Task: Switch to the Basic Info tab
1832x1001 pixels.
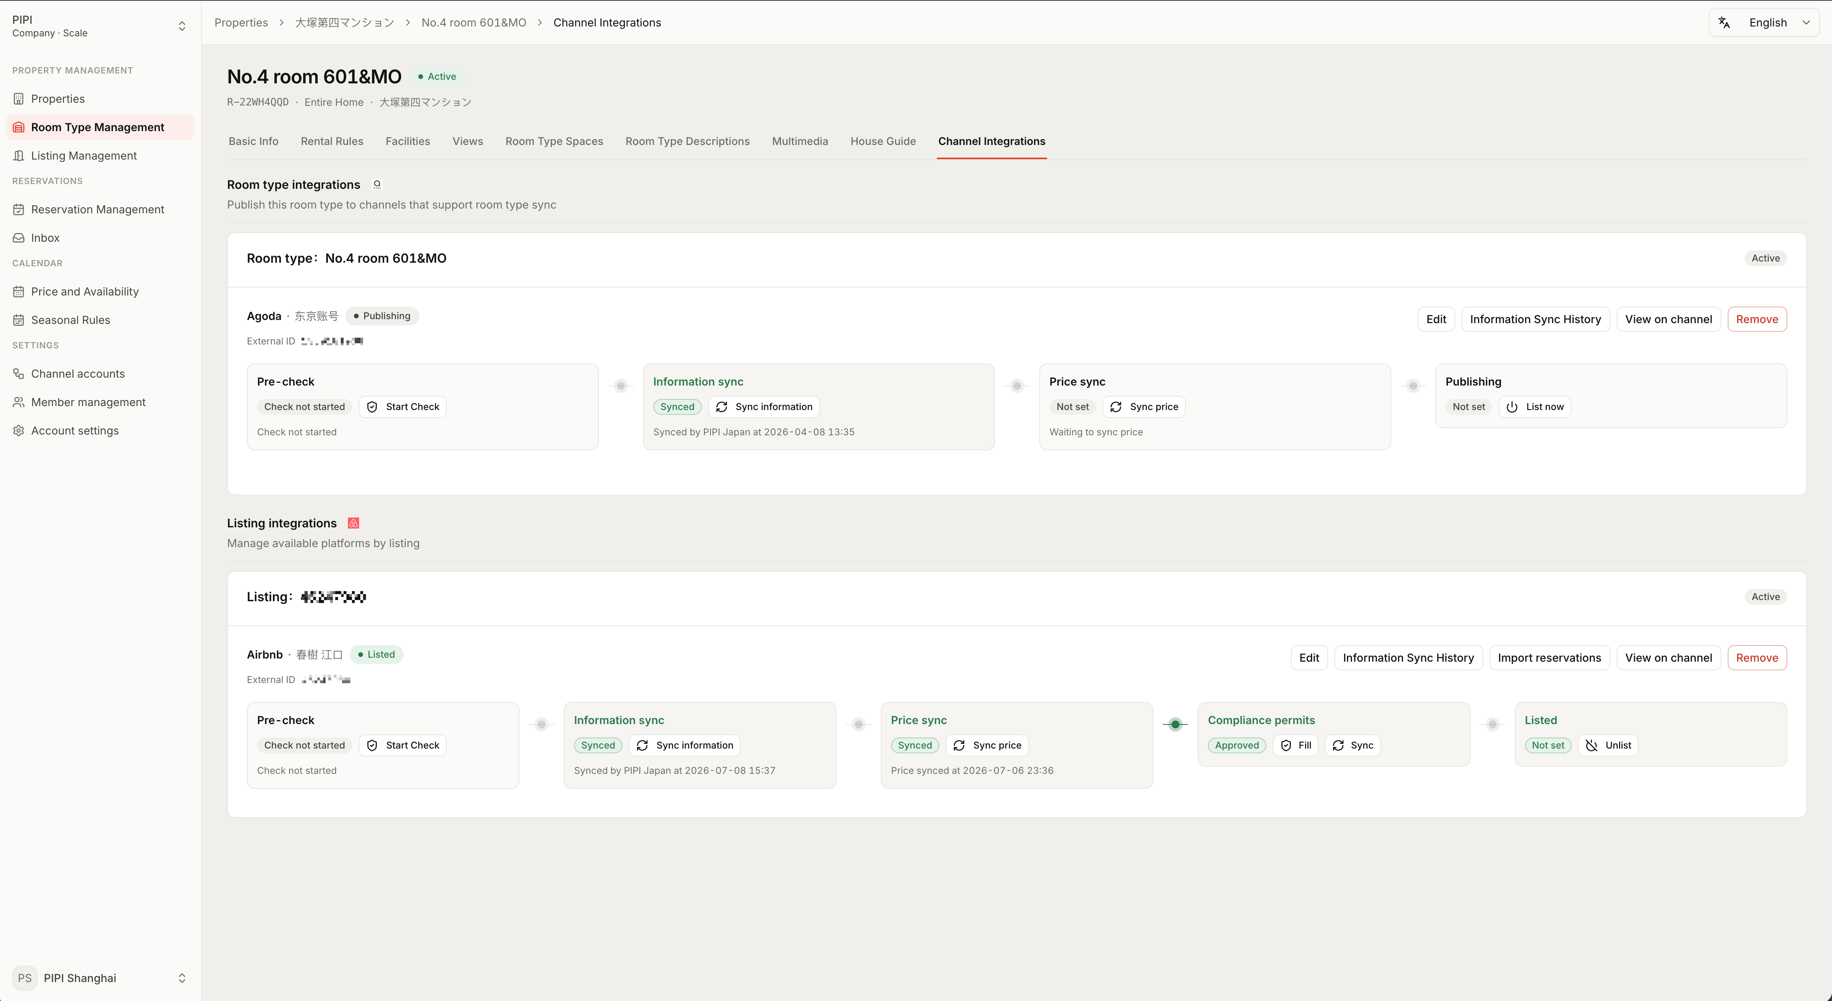Action: [253, 141]
